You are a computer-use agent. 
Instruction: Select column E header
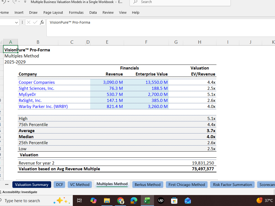(x=107, y=42)
